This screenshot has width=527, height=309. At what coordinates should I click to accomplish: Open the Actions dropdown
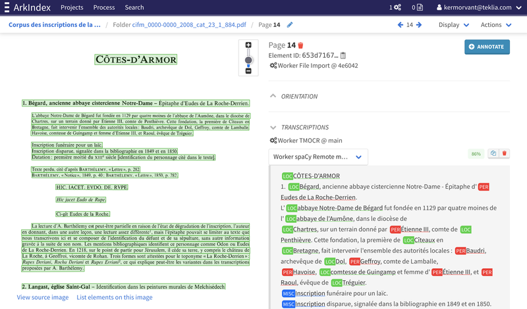click(x=496, y=25)
